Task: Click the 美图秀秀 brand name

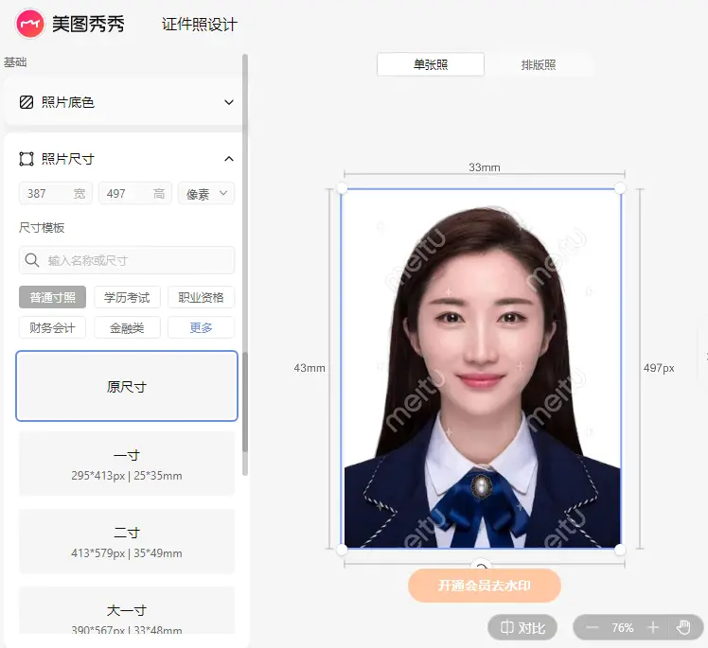Action: point(88,24)
